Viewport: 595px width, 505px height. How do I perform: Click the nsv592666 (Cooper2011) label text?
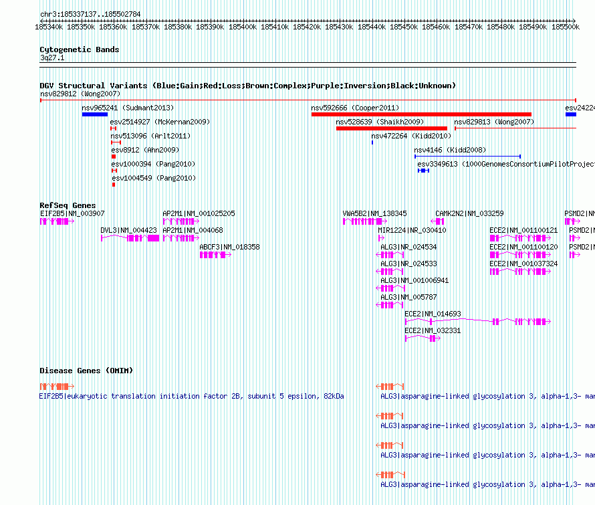point(355,108)
